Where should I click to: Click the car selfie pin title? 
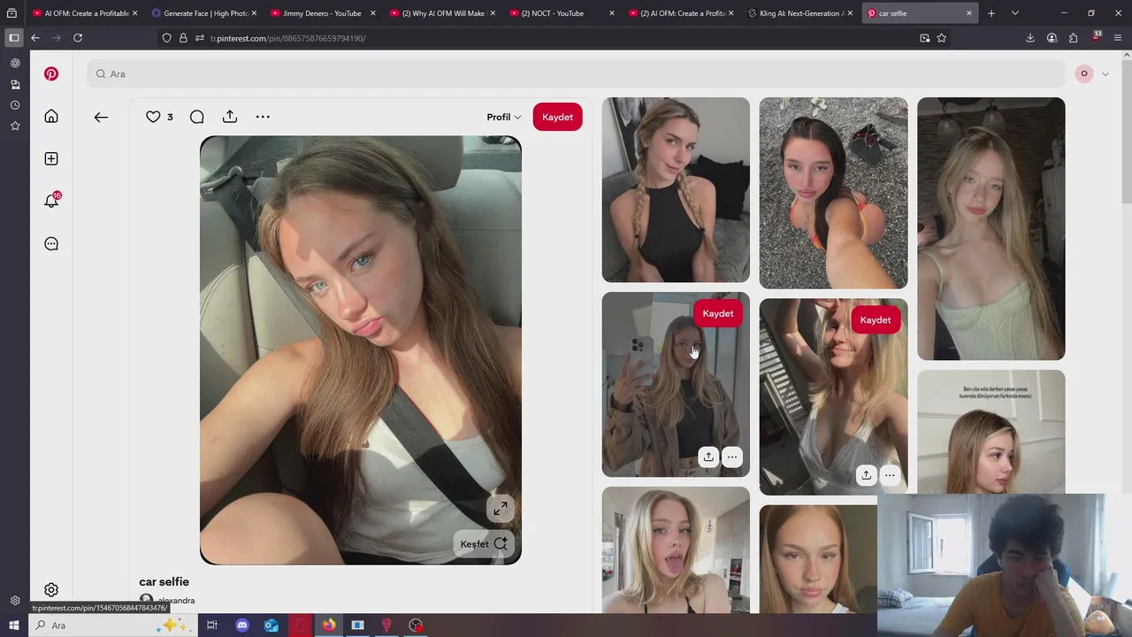pos(164,581)
